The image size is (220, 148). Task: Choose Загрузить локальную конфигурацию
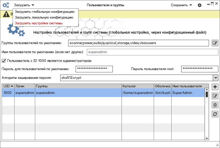click(44, 18)
